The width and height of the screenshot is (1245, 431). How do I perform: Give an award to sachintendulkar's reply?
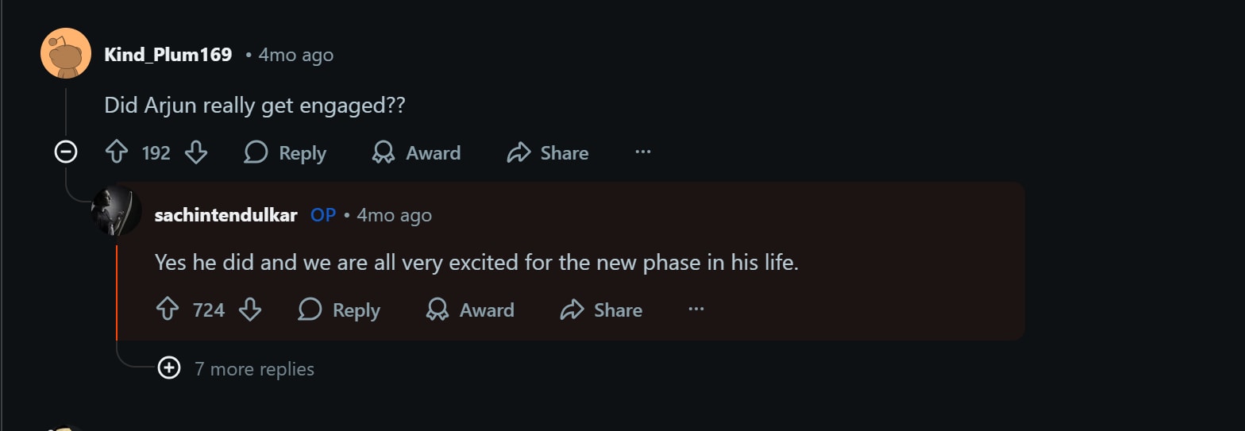(470, 310)
